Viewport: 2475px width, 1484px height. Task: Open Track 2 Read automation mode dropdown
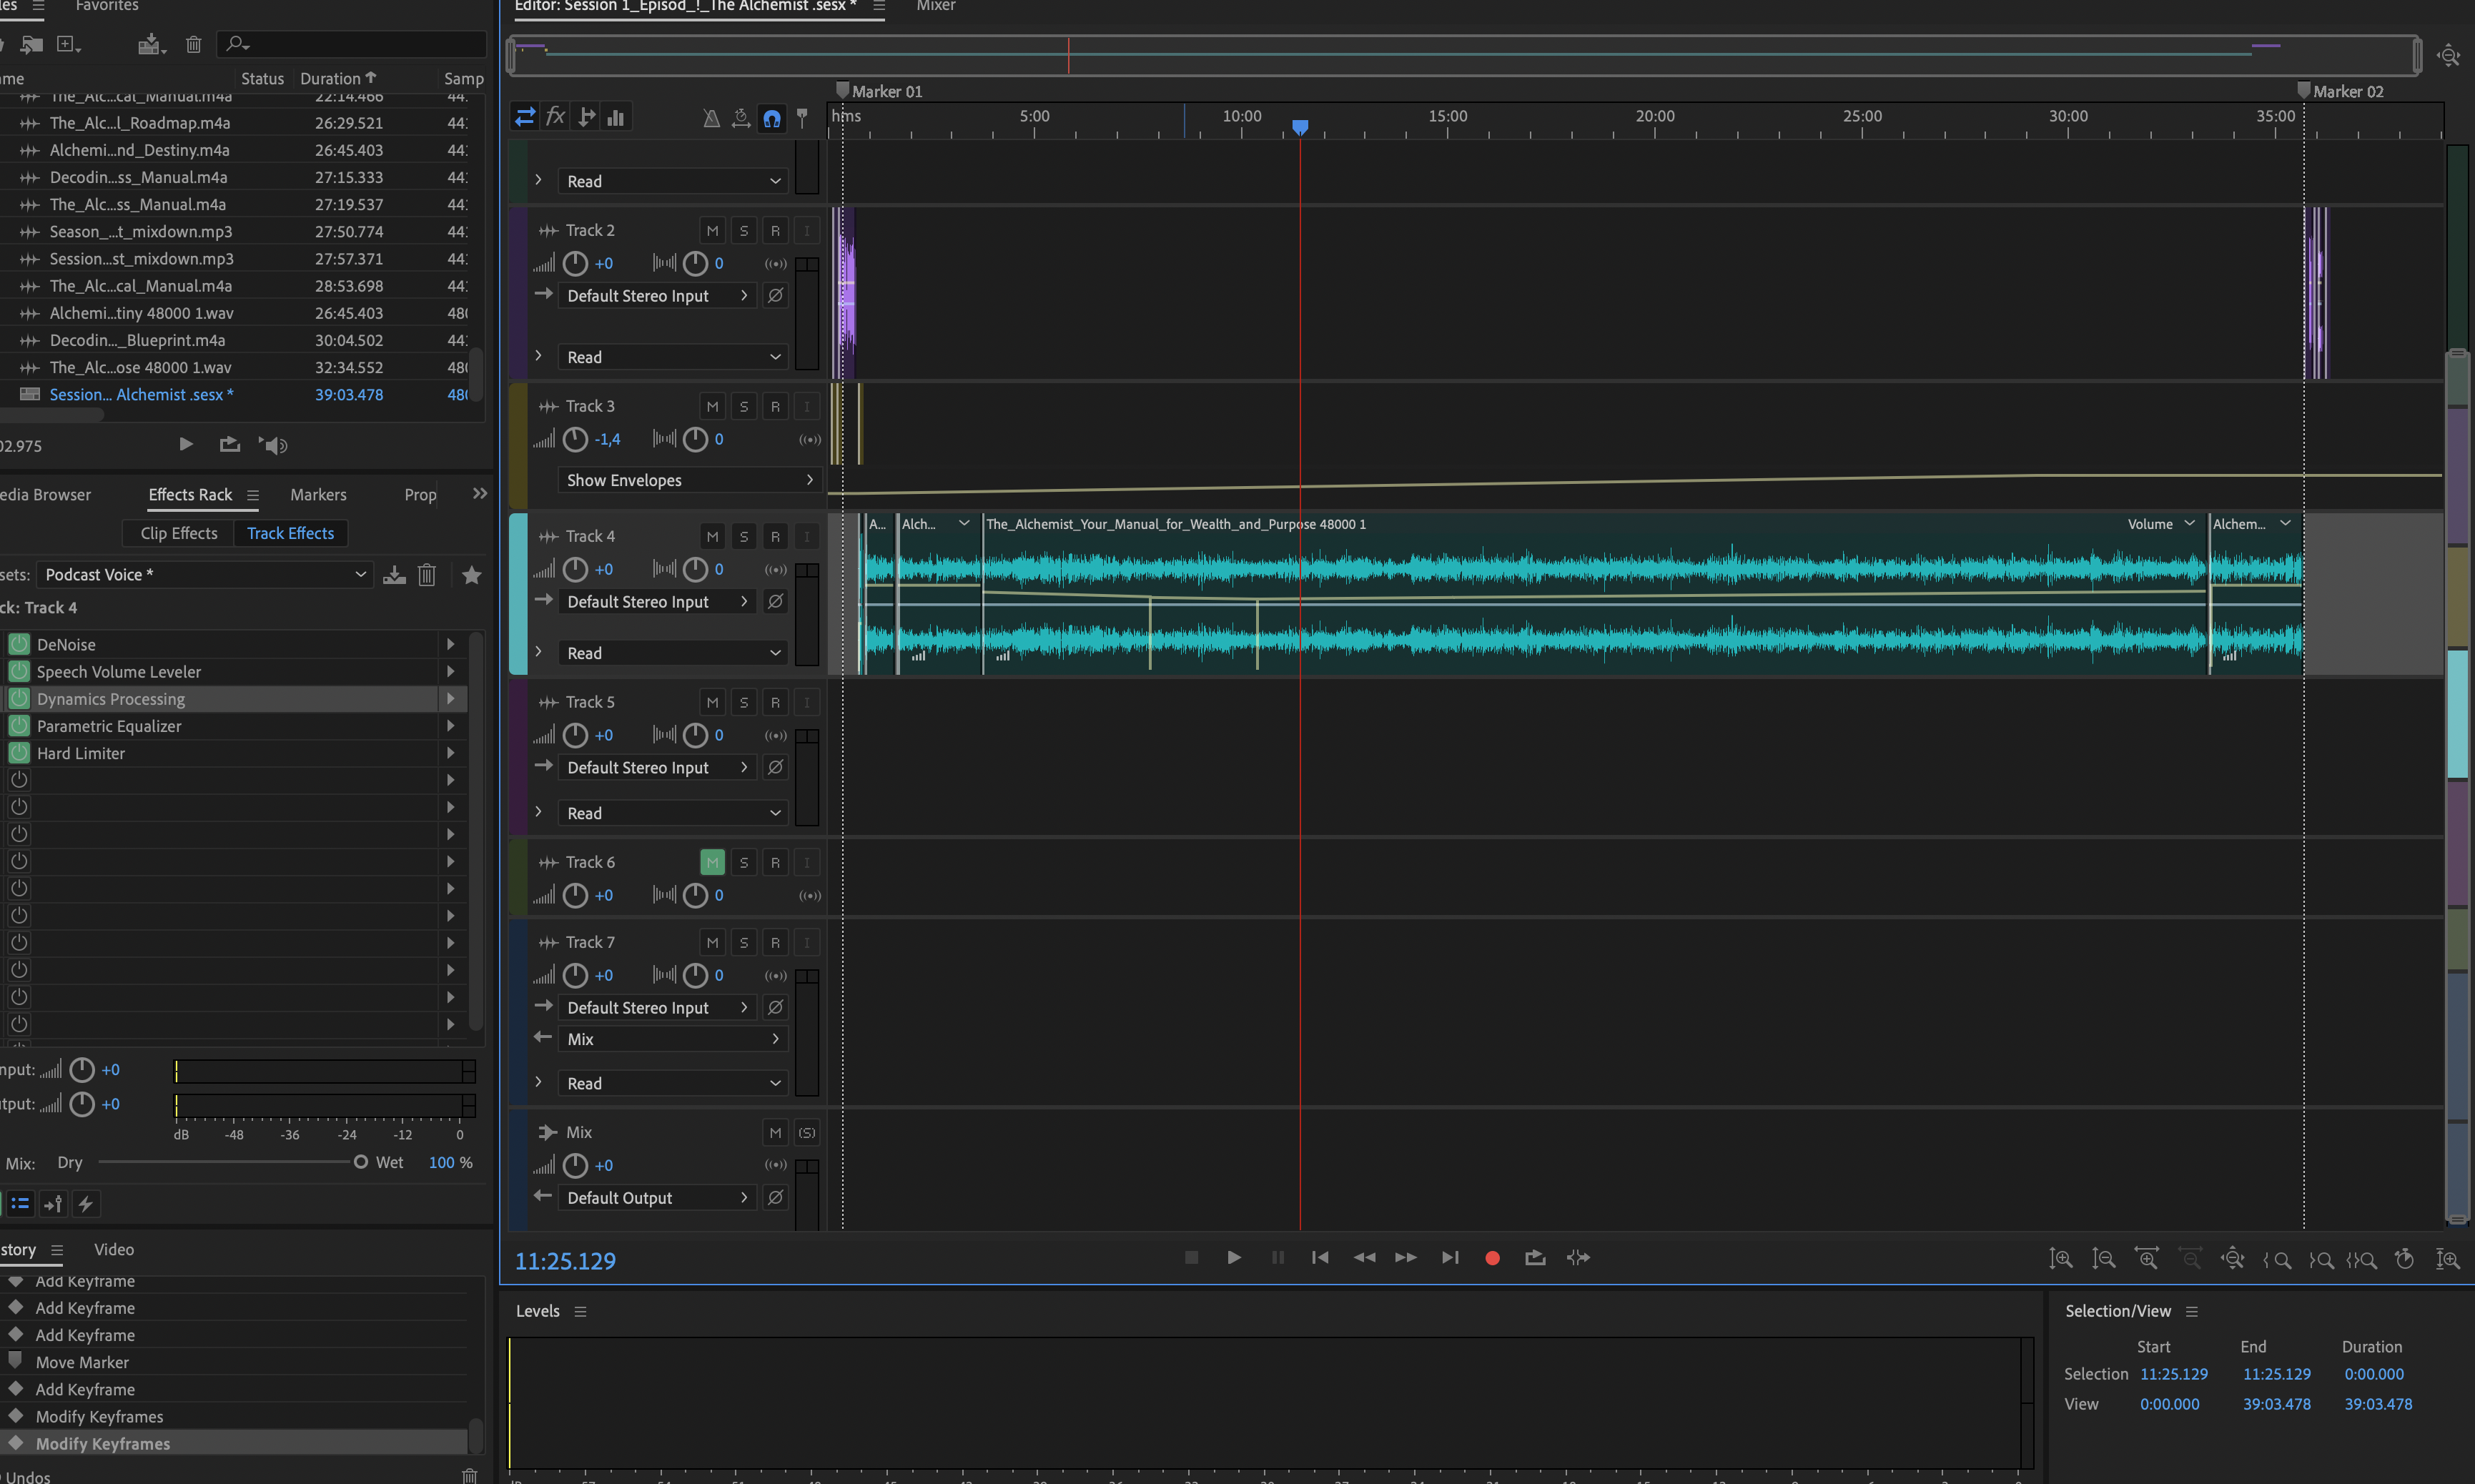(x=672, y=357)
